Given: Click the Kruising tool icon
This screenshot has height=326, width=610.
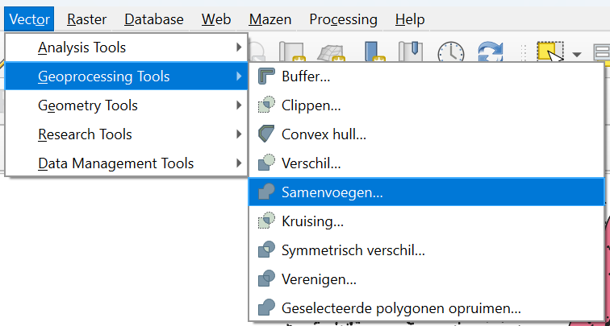Looking at the screenshot, I should 266,221.
